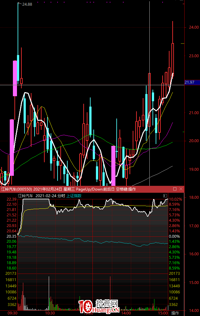Screen dimensions: 200x316
Task: Click the 09:30 opening time marker
Action: pos(12,313)
